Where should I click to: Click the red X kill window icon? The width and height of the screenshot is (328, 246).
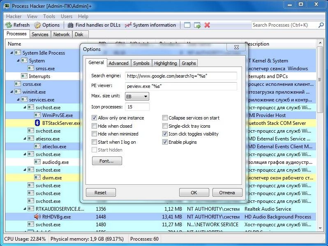point(207,25)
